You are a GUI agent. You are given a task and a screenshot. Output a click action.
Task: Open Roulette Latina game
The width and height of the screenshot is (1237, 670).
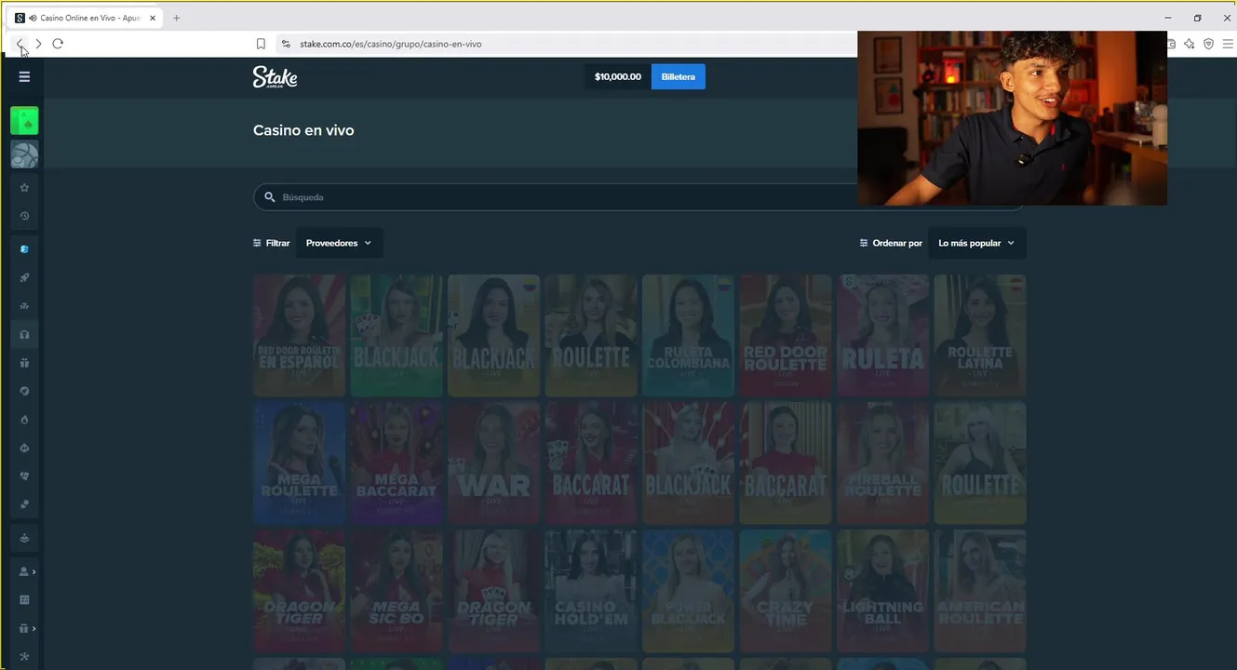980,336
